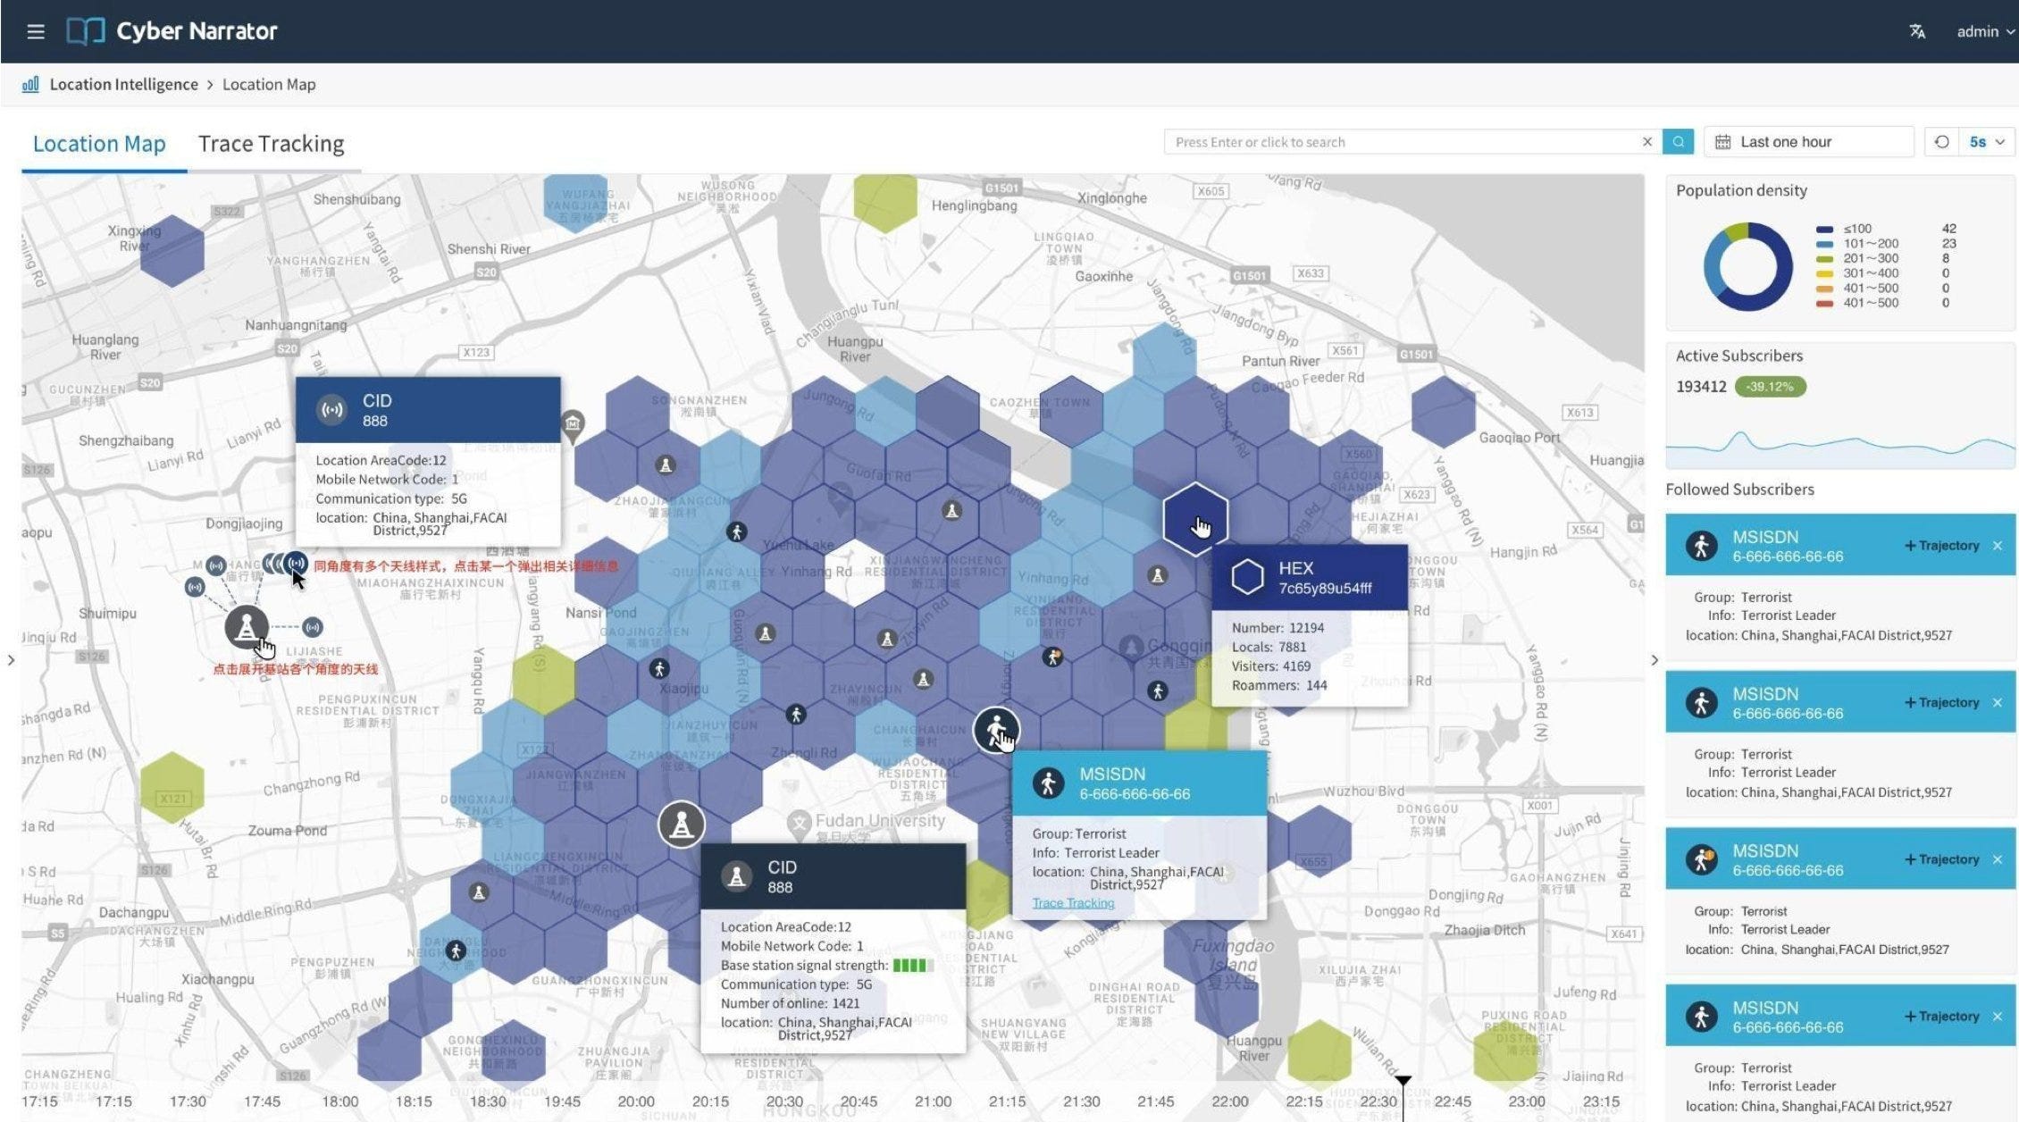Remove the second followed subscriber card

click(x=1998, y=703)
